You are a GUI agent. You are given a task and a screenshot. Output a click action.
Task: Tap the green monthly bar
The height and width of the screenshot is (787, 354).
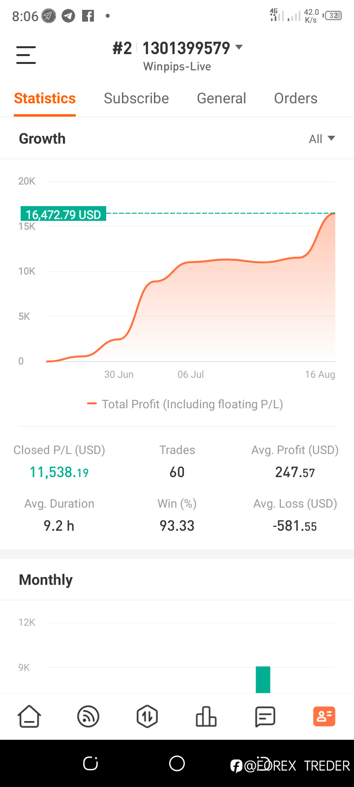click(x=263, y=679)
